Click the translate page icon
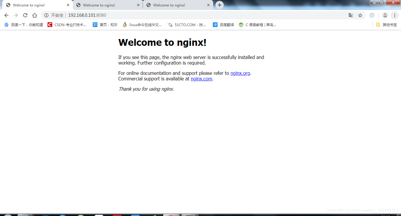This screenshot has height=216, width=401. click(x=351, y=15)
